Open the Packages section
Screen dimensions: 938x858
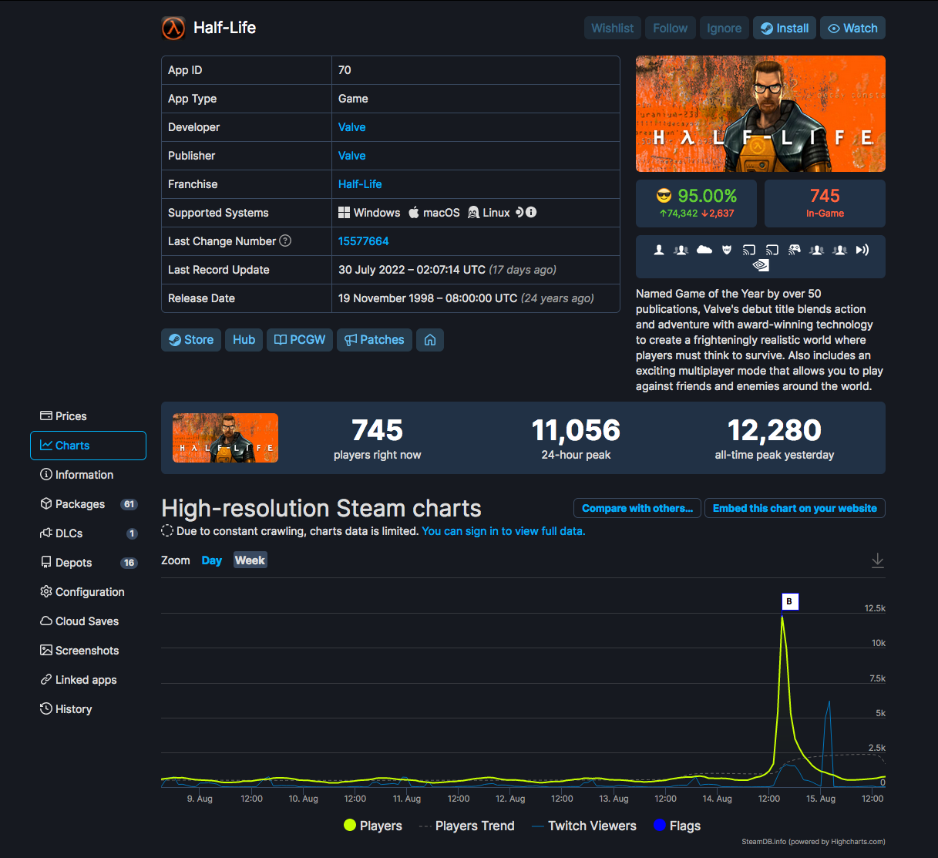[x=88, y=504]
